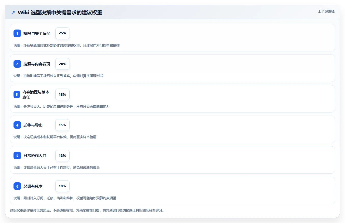The image size is (345, 223).
Task: Click the note about 直接影响员工能否独立找到答案
Action: (x=58, y=76)
